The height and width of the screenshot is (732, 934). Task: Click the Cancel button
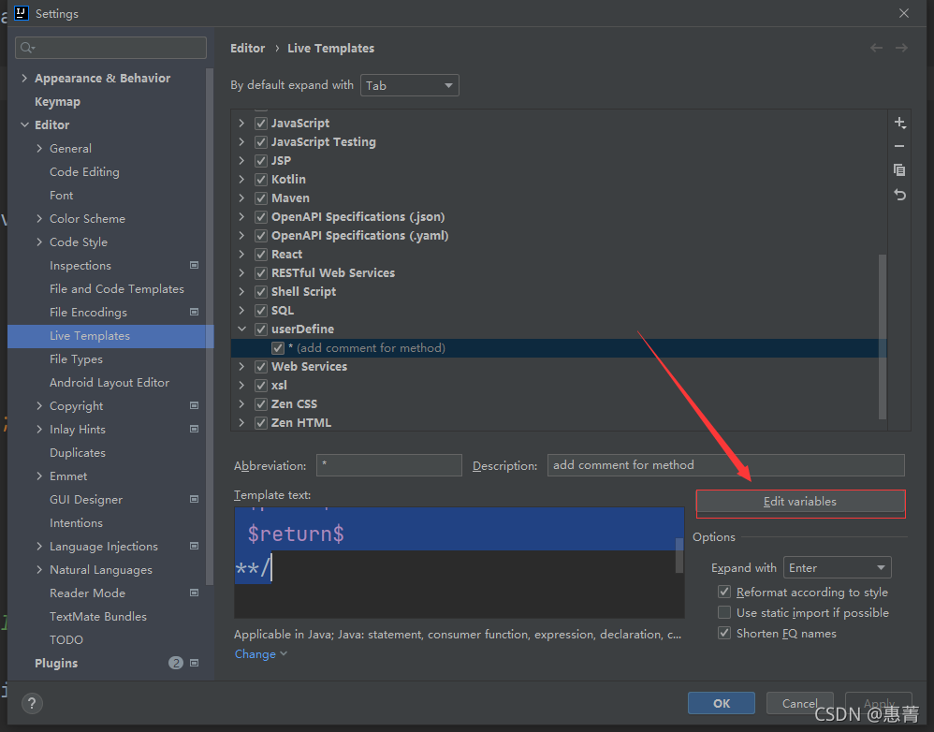pyautogui.click(x=800, y=703)
